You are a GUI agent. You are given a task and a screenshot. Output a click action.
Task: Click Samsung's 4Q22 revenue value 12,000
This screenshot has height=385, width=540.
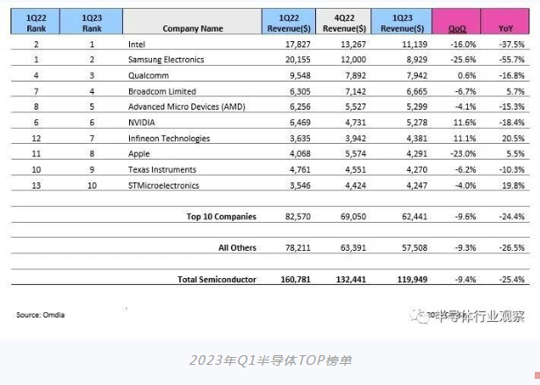[x=353, y=60]
